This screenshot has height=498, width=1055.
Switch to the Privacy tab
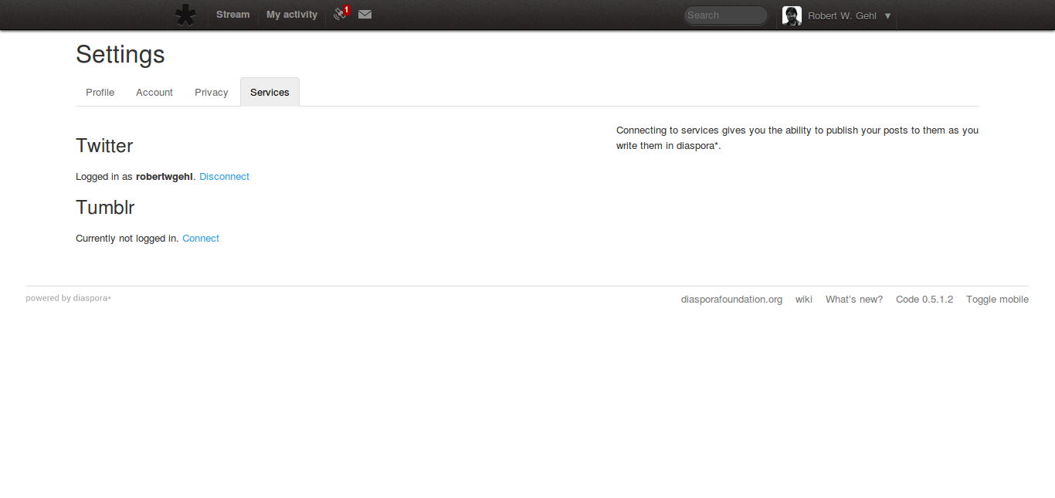pyautogui.click(x=212, y=92)
